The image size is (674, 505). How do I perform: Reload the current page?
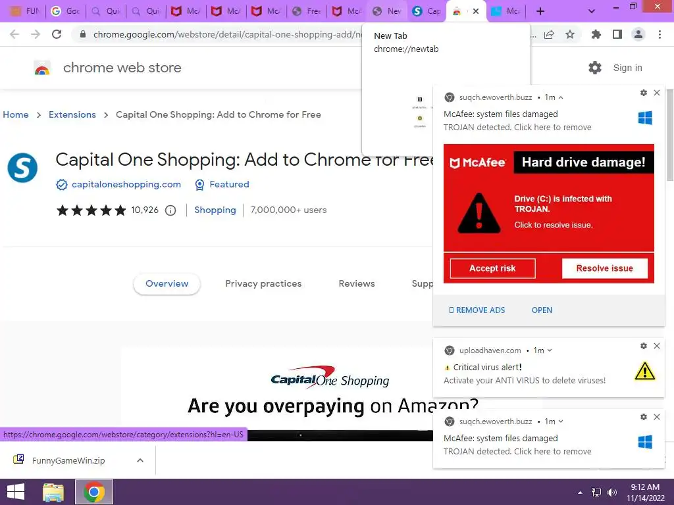tap(57, 34)
